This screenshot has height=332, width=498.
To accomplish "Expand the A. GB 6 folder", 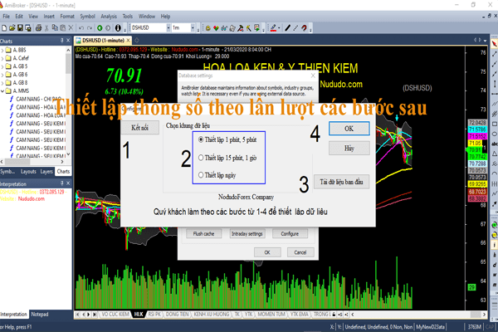I will 2,75.
